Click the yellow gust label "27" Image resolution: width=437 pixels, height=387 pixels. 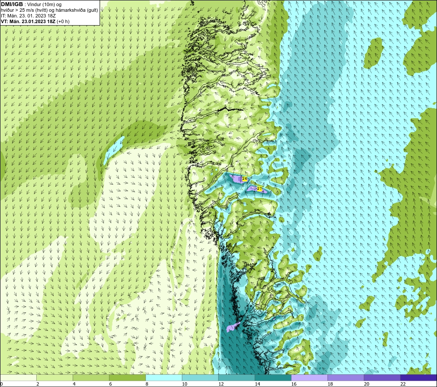pyautogui.click(x=260, y=188)
